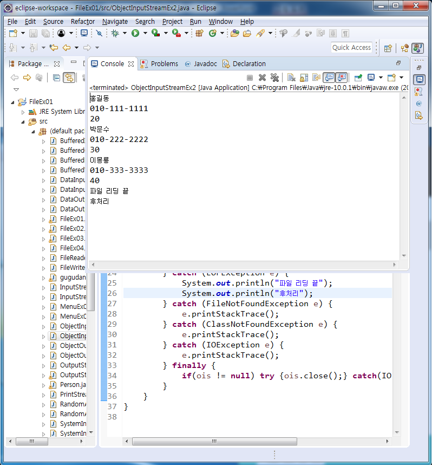The height and width of the screenshot is (465, 432).
Task: Toggle Show Whitespace Characters icon
Action: [345, 33]
